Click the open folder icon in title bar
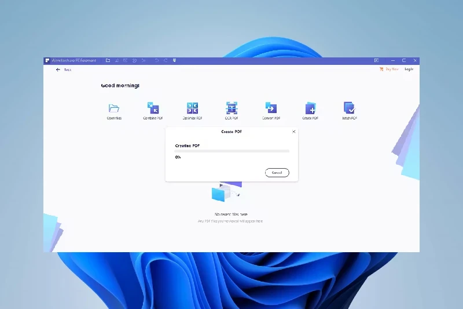This screenshot has width=463, height=309. pos(108,60)
